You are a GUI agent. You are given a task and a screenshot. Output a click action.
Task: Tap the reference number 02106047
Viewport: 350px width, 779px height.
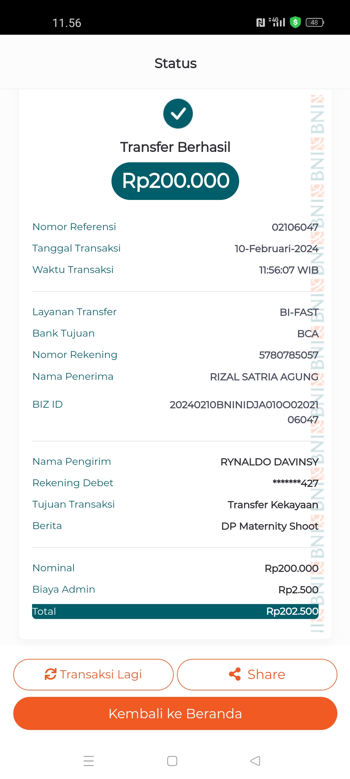[x=295, y=227]
